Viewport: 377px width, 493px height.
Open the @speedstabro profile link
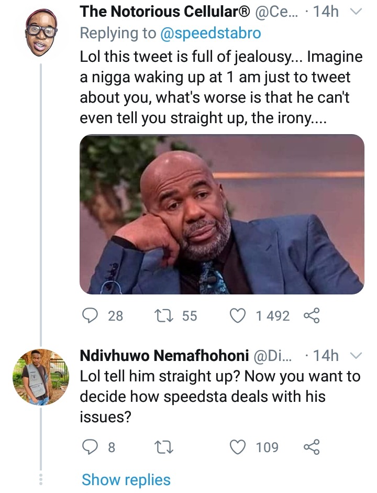[x=210, y=33]
